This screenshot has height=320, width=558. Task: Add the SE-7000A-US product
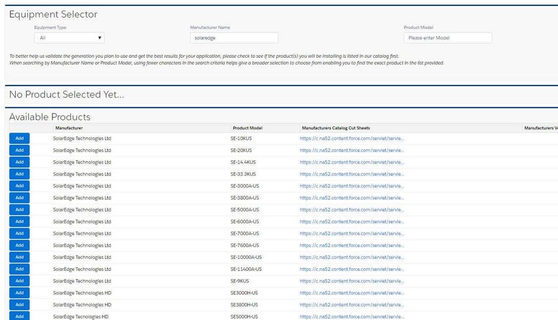pos(20,233)
